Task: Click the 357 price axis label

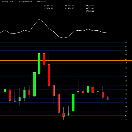Action: [x=126, y=89]
